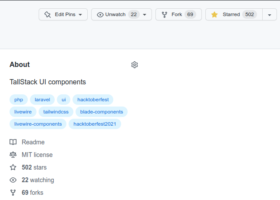Open the livewire topic tag
This screenshot has width=280, height=200.
pyautogui.click(x=23, y=112)
